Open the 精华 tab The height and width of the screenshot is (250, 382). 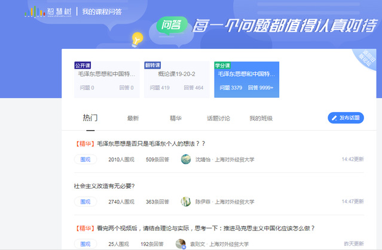coord(176,118)
